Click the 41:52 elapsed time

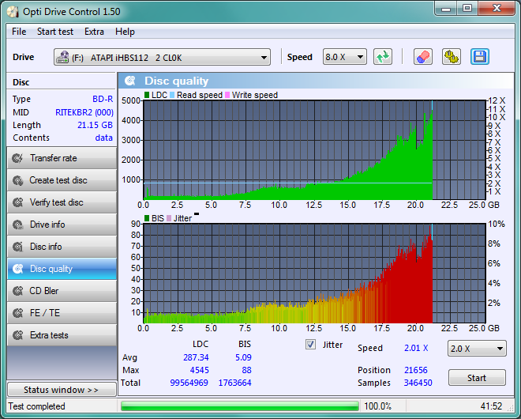pyautogui.click(x=491, y=406)
